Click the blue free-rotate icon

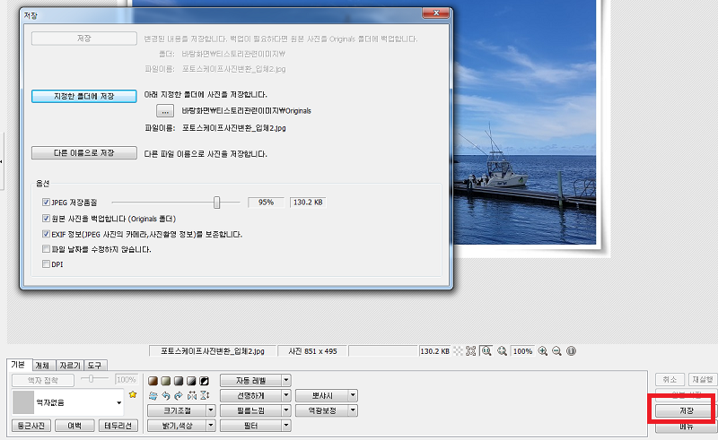coord(153,395)
